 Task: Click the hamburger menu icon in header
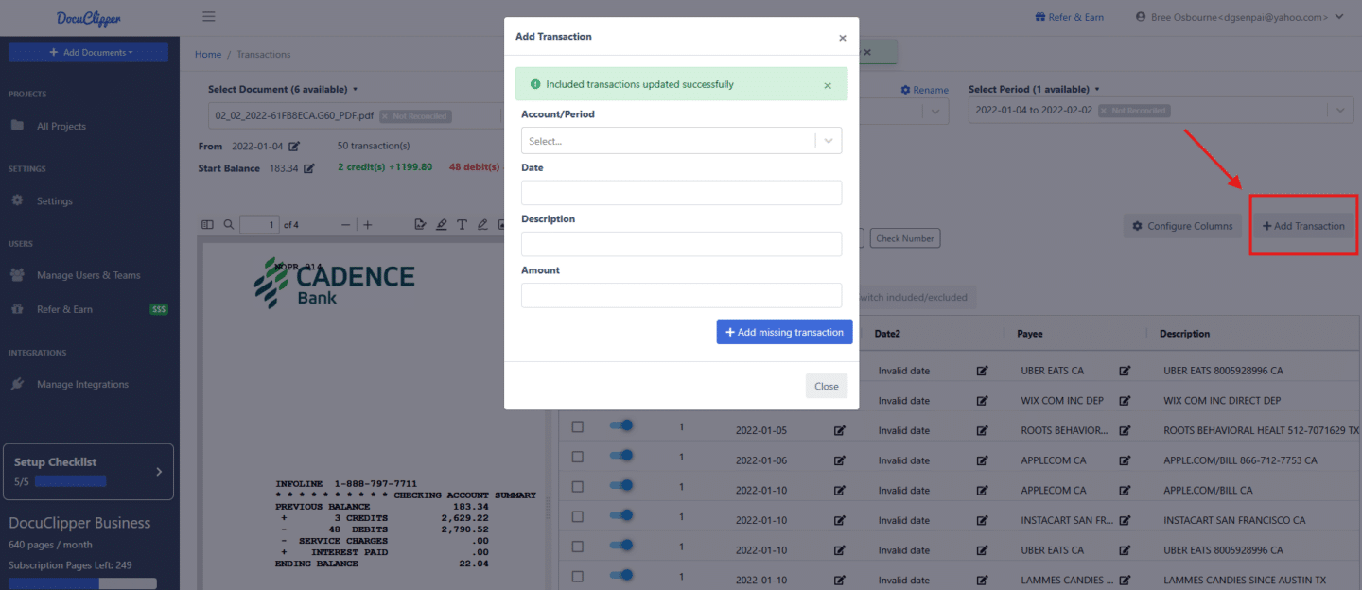209,16
